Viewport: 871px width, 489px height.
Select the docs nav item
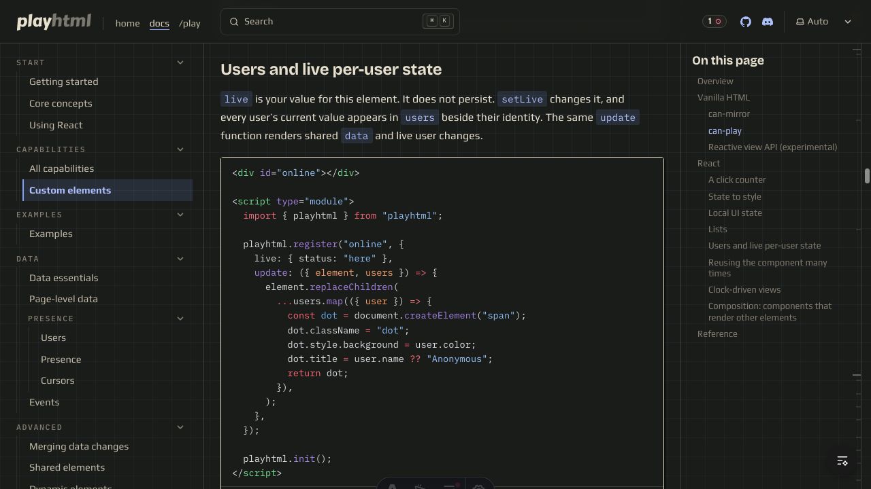tap(159, 23)
